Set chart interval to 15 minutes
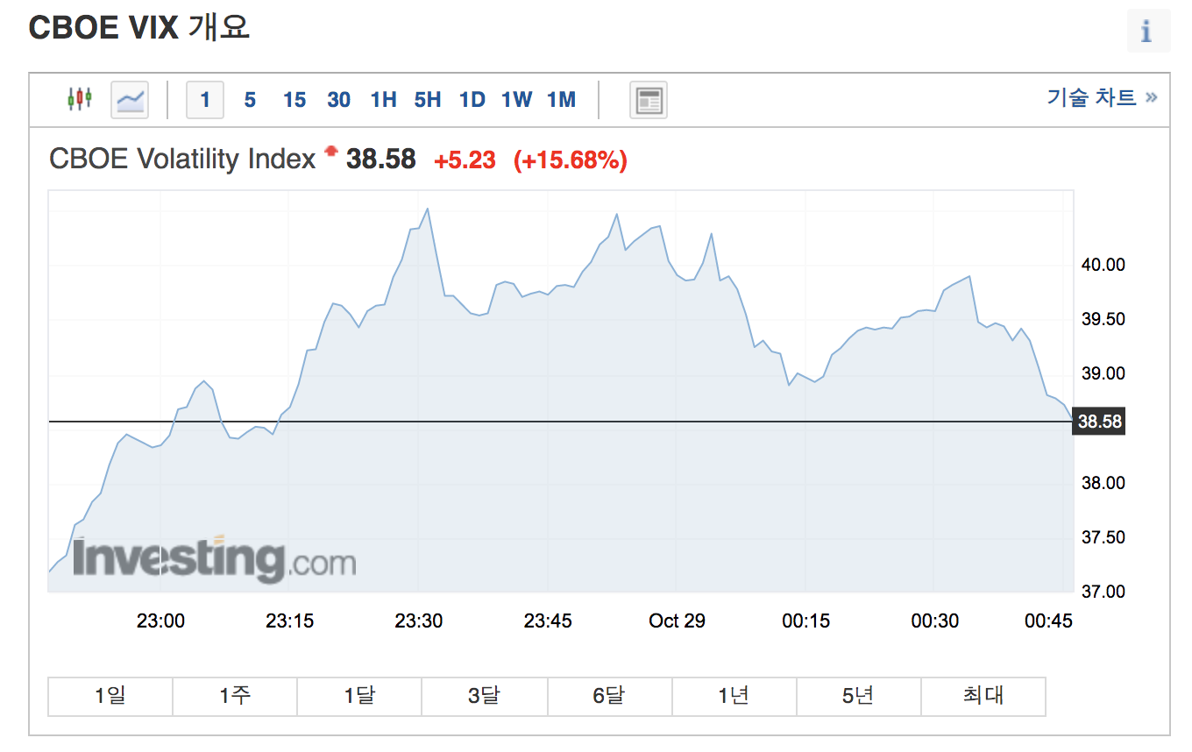This screenshot has height=752, width=1192. (294, 100)
